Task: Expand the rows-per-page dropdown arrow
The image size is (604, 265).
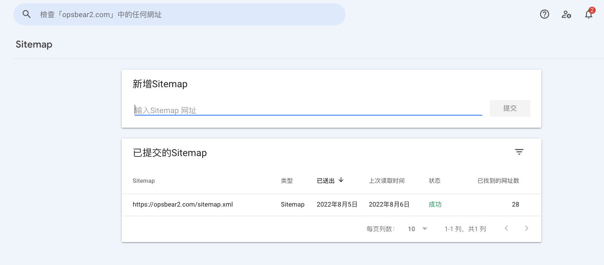Action: coord(425,229)
